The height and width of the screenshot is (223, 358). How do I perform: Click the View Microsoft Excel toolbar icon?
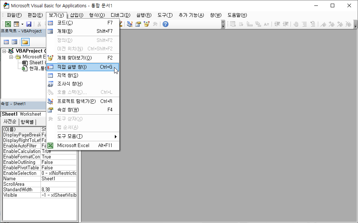click(x=8, y=24)
